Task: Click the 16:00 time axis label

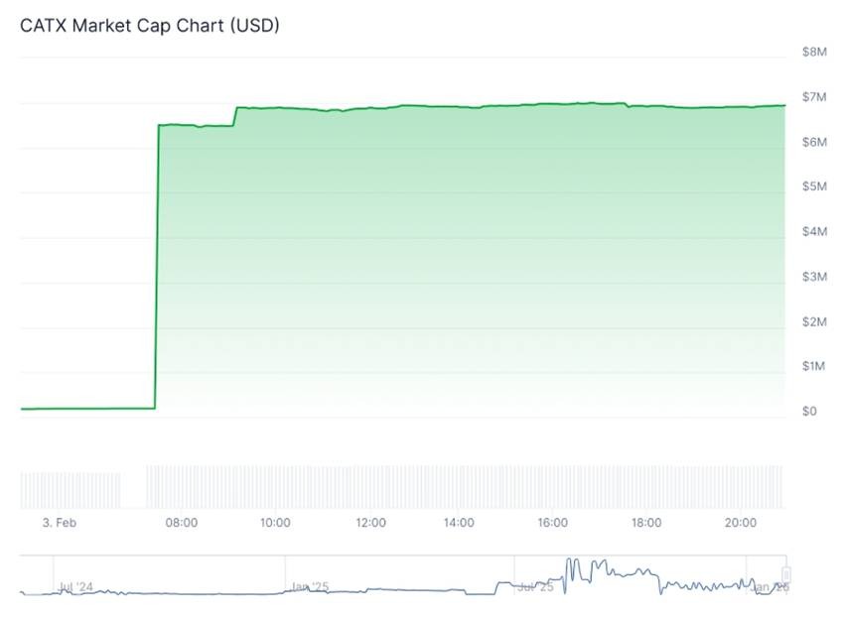Action: pos(552,523)
